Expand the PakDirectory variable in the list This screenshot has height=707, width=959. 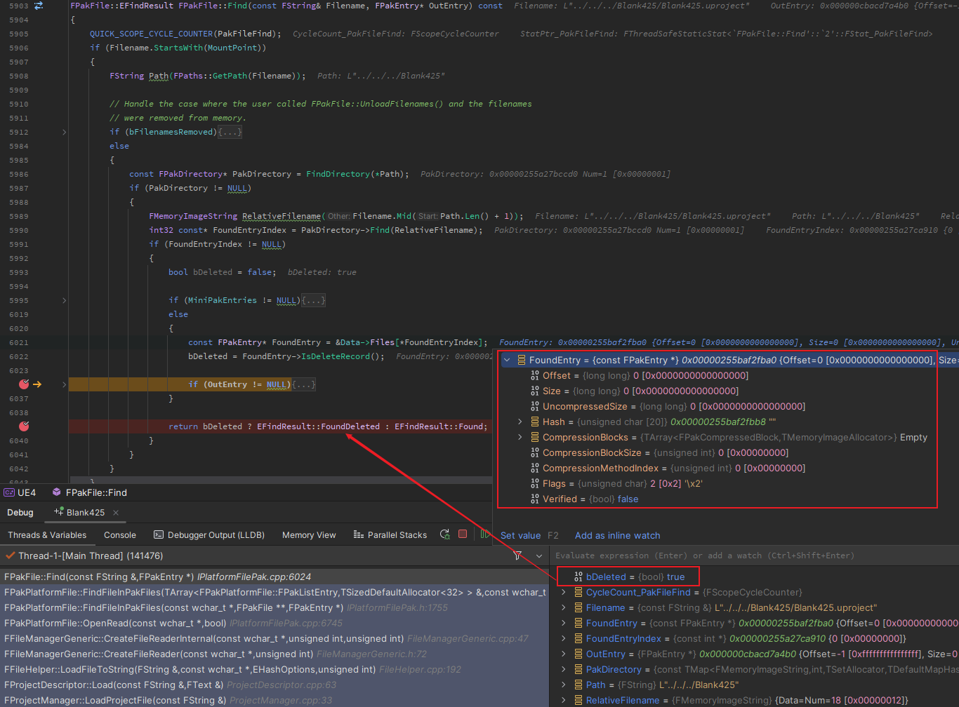pos(563,669)
